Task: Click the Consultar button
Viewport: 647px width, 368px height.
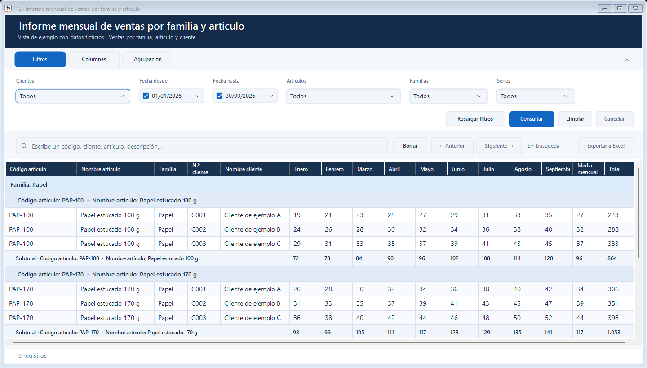Action: click(532, 119)
